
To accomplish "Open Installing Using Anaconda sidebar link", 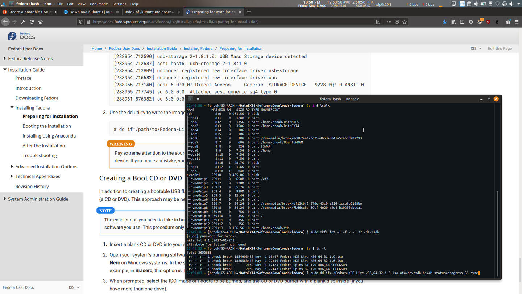I will coord(49,136).
